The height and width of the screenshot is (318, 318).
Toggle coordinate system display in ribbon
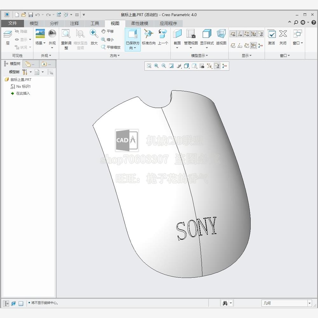pyautogui.click(x=253, y=34)
